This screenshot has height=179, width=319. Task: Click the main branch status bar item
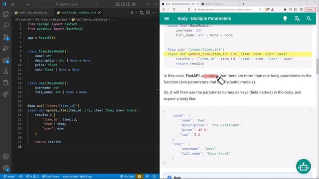click(9, 177)
